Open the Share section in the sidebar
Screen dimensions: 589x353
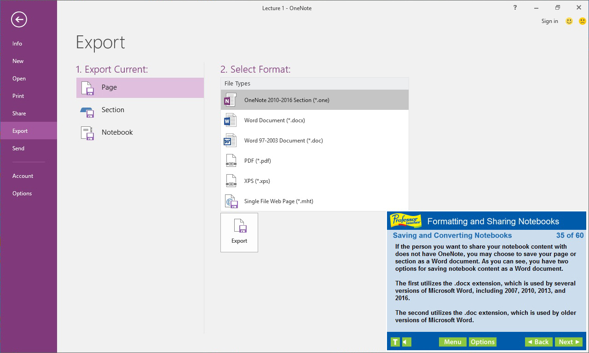coord(19,113)
